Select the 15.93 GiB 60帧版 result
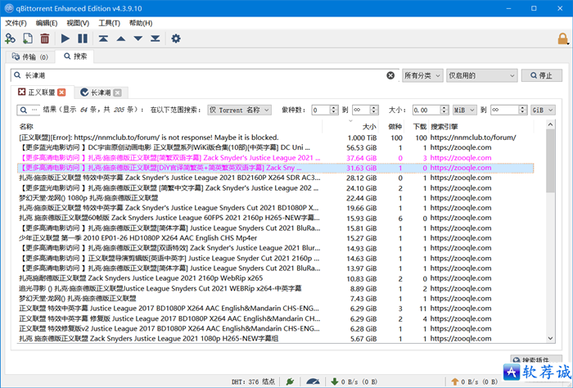 click(x=276, y=218)
